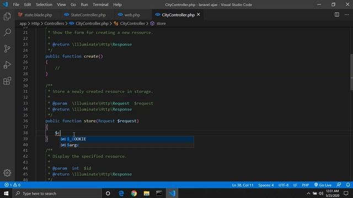Open Google Chrome from taskbar
Screen dimensions: 353x198
coord(133,193)
